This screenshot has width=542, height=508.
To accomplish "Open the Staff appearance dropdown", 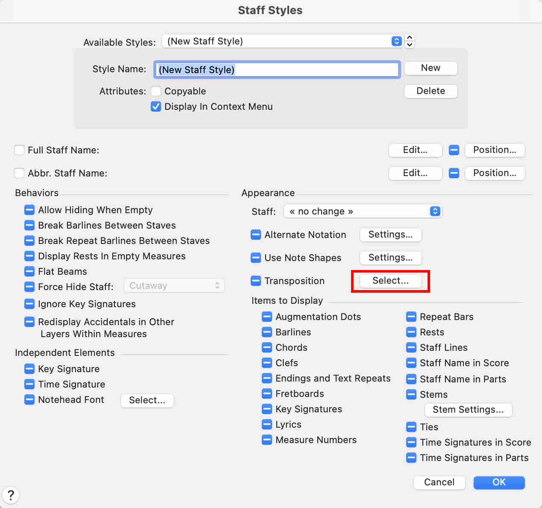I will click(363, 211).
